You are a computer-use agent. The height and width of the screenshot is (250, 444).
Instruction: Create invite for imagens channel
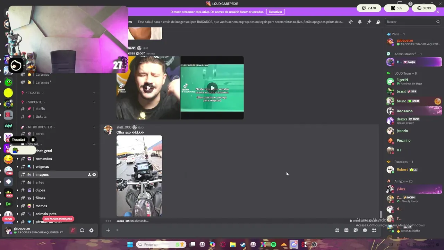click(89, 175)
